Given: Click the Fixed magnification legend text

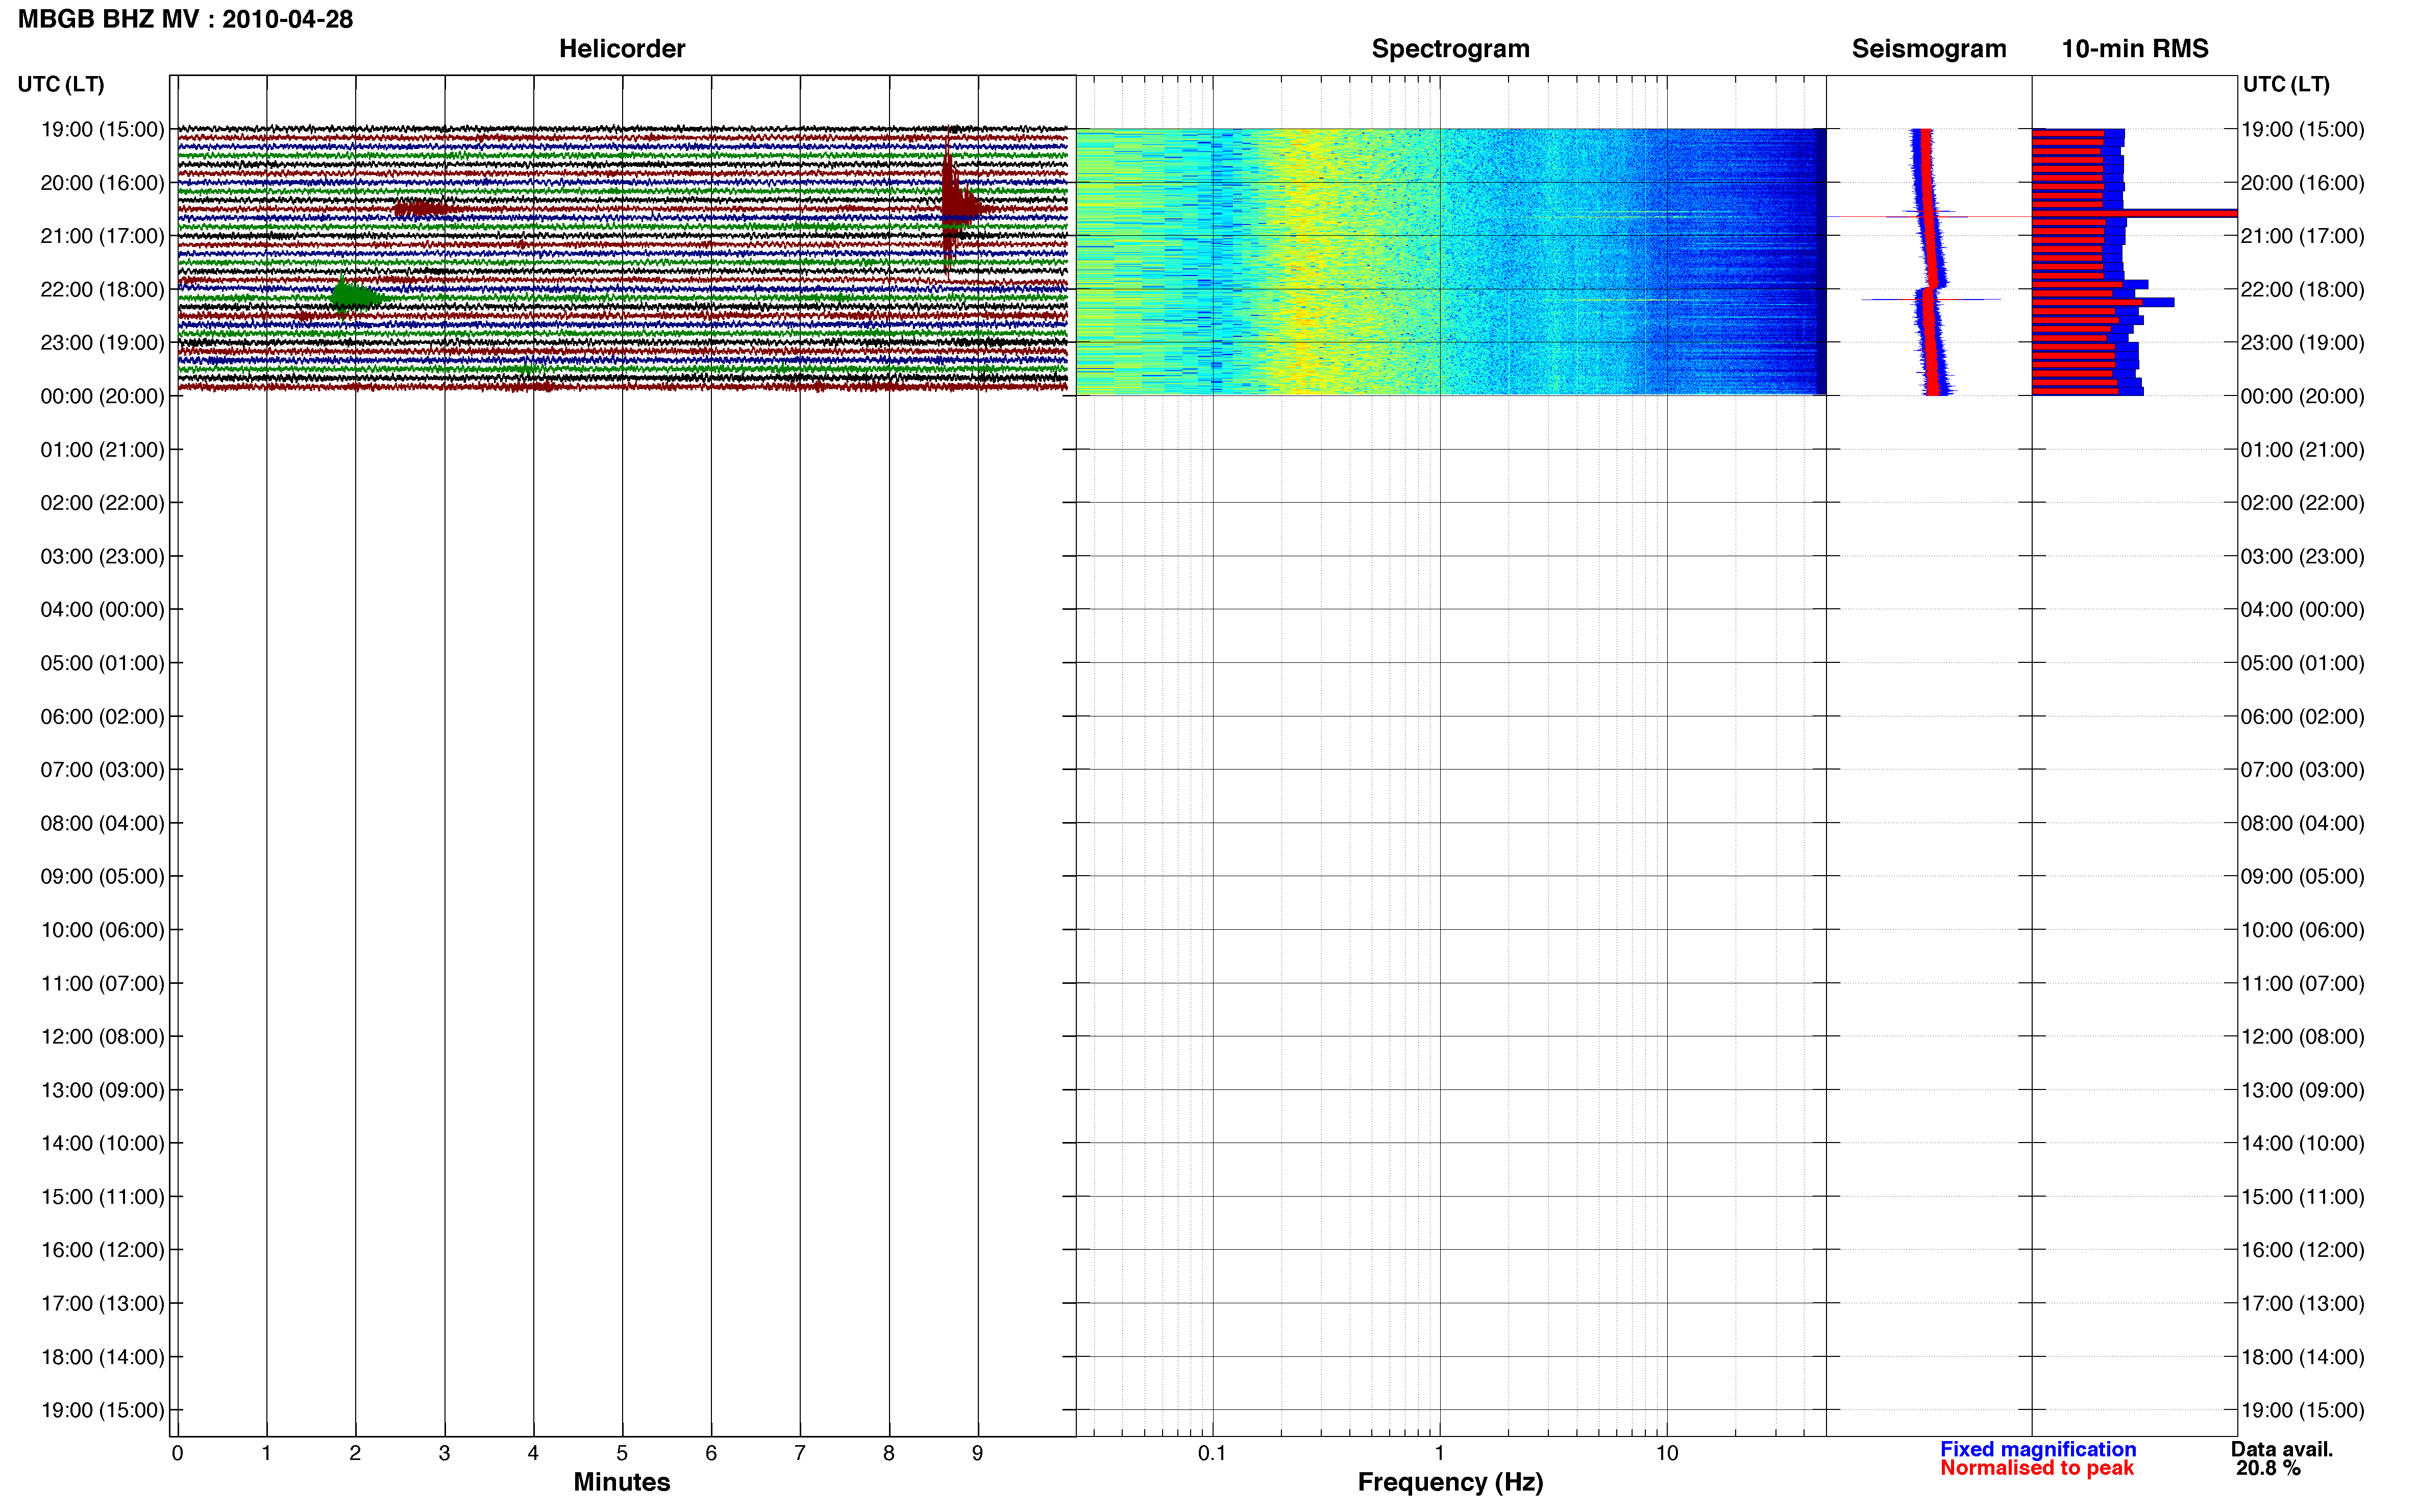Looking at the screenshot, I should pyautogui.click(x=2037, y=1449).
